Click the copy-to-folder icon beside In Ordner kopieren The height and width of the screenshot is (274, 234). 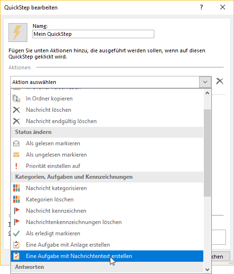tap(17, 99)
